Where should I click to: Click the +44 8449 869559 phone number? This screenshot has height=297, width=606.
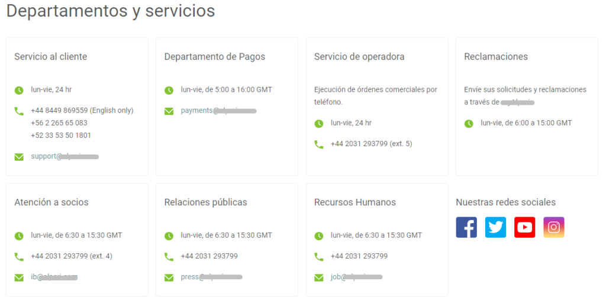82,111
